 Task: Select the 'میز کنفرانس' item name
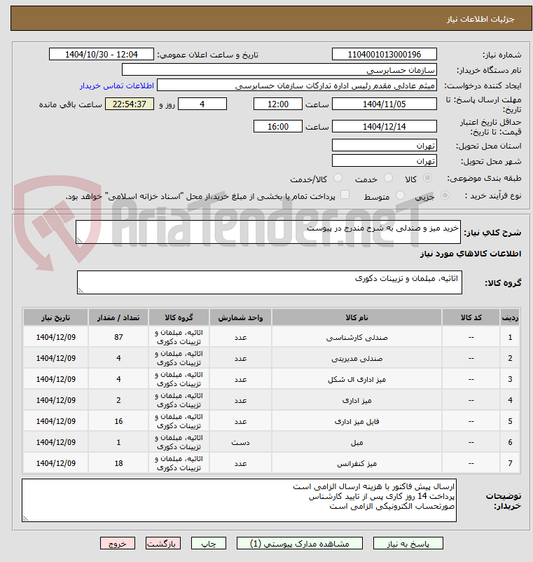(x=357, y=463)
